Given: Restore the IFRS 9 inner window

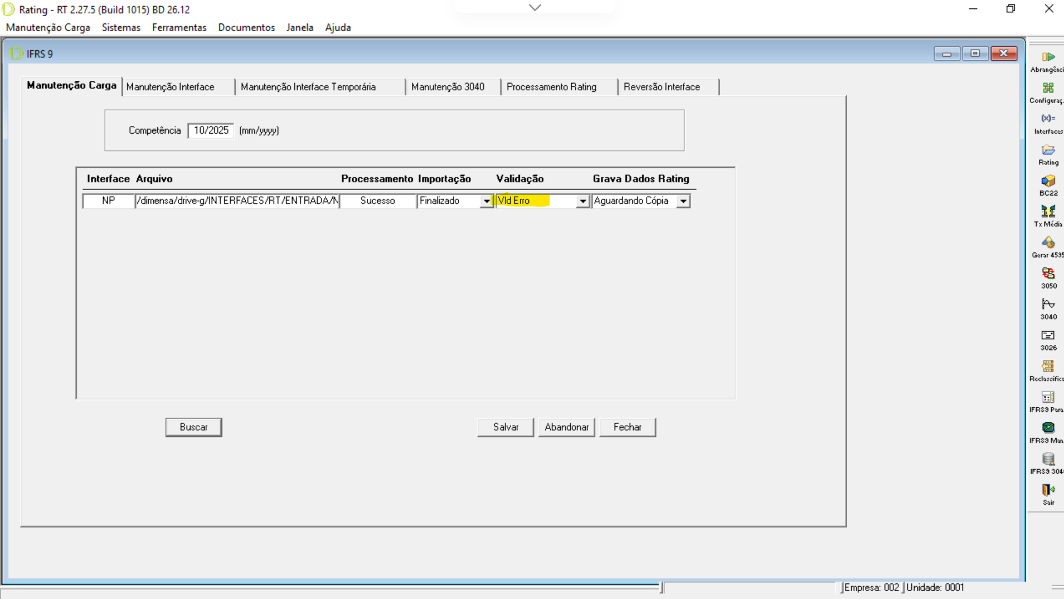Looking at the screenshot, I should (975, 53).
